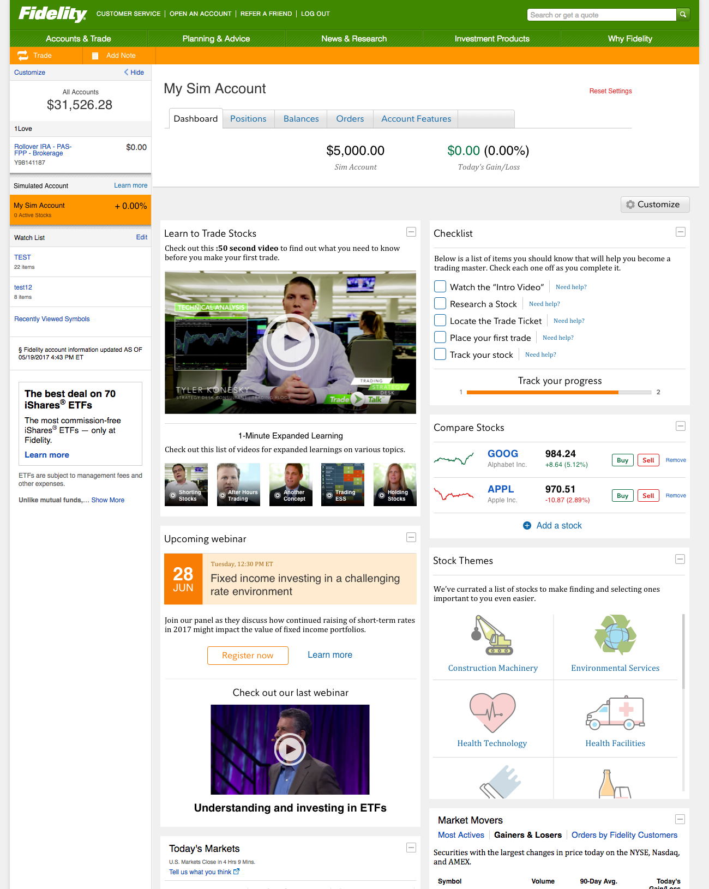Collapse the Compare Stocks panel
The image size is (709, 889).
pos(681,427)
